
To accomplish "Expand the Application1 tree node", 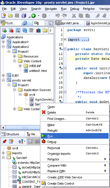I will pos(3,42).
